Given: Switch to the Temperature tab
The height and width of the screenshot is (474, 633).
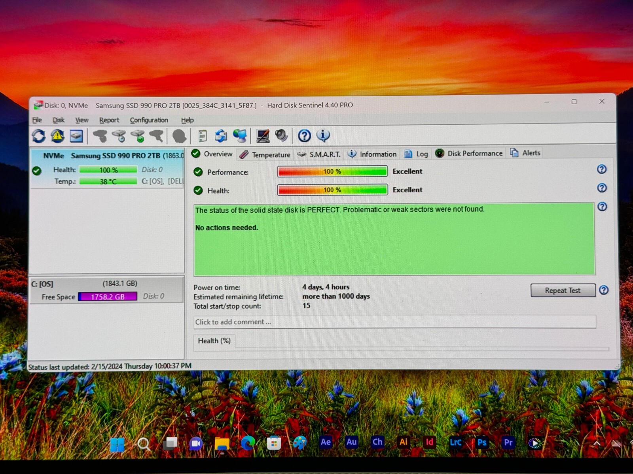Looking at the screenshot, I should coord(265,155).
